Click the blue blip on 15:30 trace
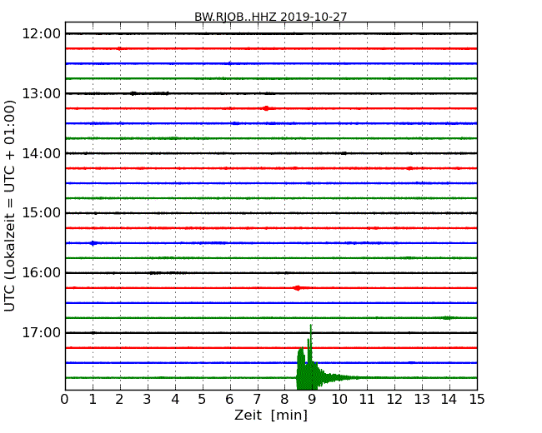 pos(93,243)
